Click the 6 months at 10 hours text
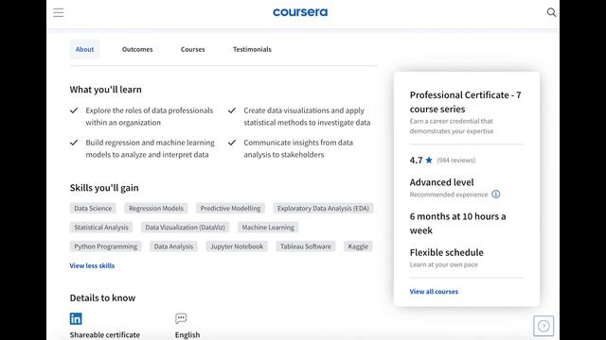606x340 pixels. tap(457, 223)
